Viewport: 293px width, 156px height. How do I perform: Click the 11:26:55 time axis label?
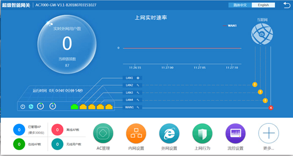pyautogui.click(x=135, y=68)
